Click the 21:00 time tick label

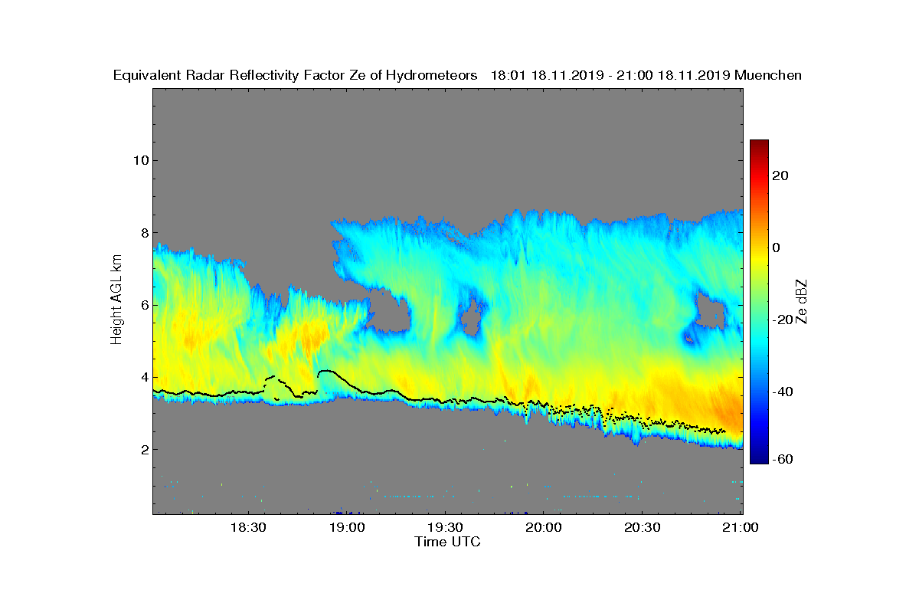(x=741, y=528)
